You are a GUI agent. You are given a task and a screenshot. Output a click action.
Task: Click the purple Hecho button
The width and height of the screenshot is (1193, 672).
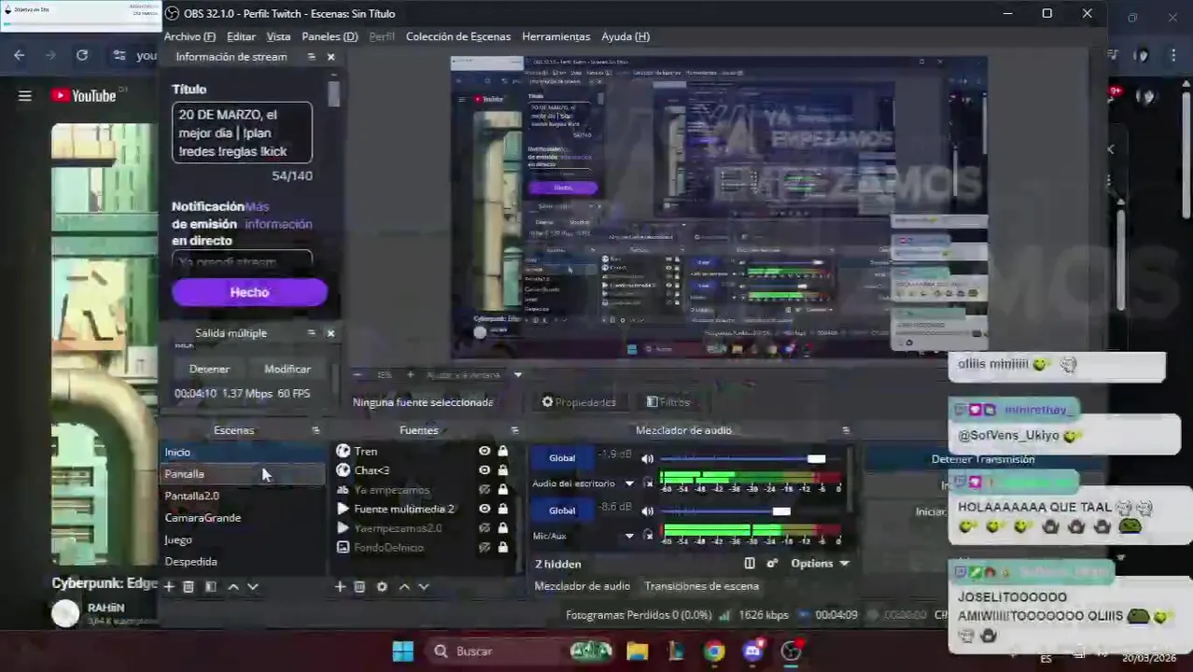click(x=249, y=292)
